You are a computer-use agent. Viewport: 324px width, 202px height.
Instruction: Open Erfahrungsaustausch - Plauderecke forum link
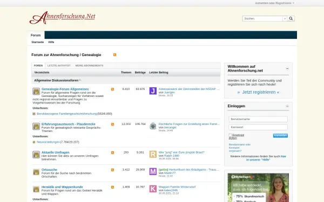(69, 124)
